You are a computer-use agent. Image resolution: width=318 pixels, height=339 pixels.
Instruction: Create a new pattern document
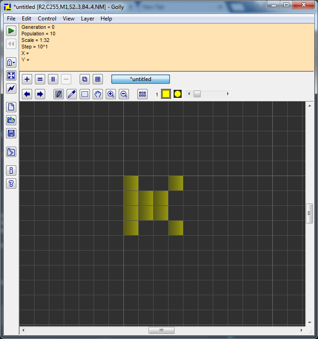(x=11, y=107)
